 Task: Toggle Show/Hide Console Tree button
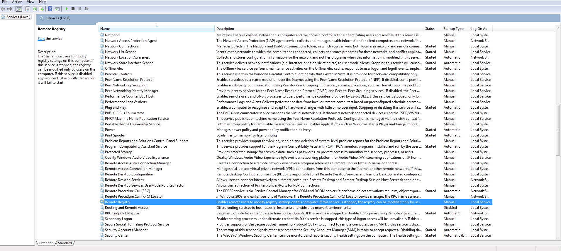click(19, 9)
